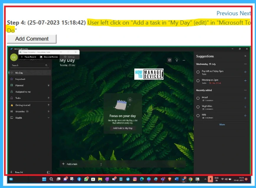Open options for Recently added section
Viewport: 256px width, 188px height.
245,90
